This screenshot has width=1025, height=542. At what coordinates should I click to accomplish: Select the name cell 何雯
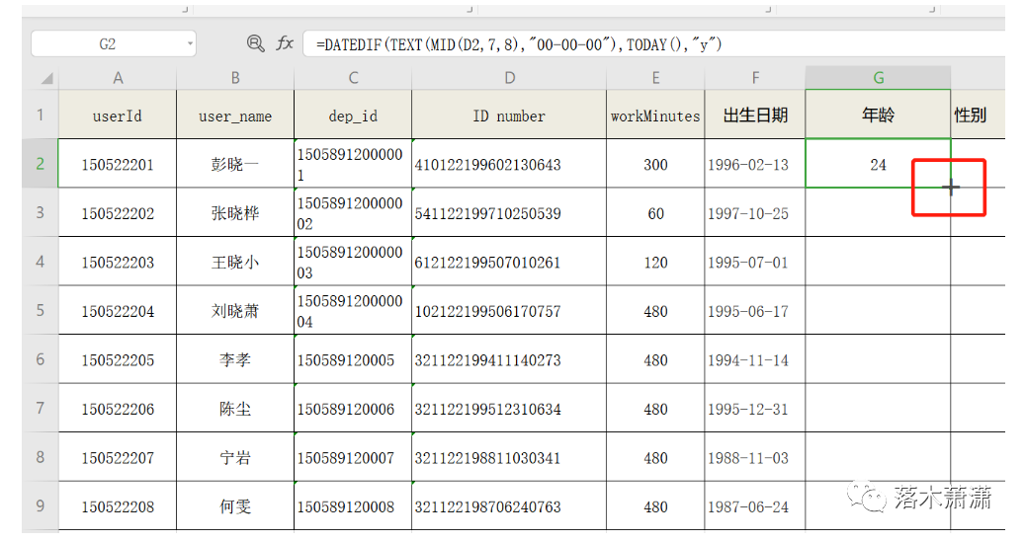click(x=235, y=506)
